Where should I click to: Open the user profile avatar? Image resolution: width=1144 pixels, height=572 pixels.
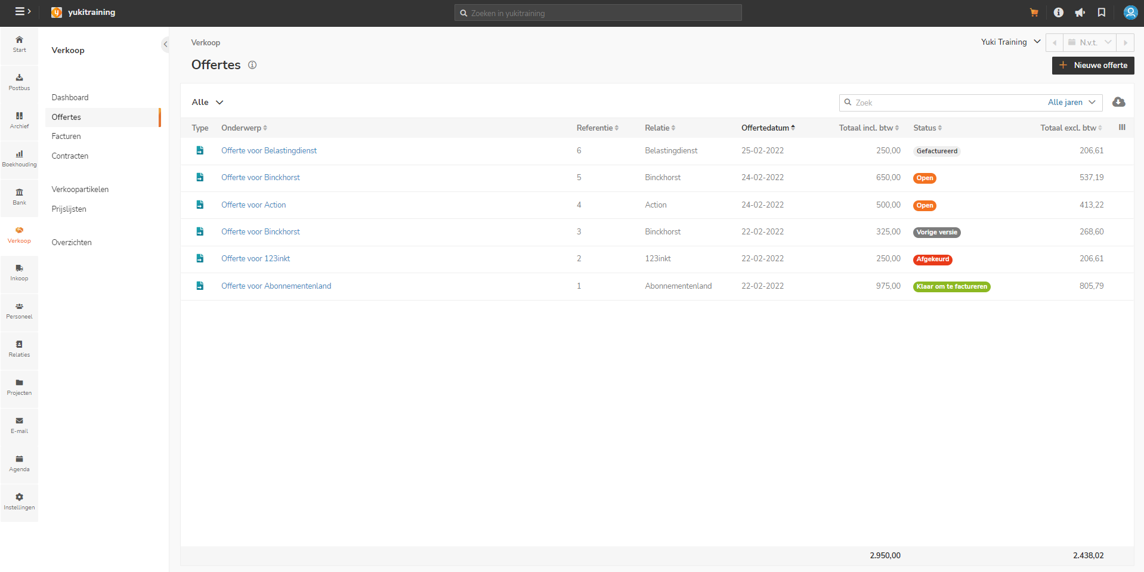(x=1130, y=13)
